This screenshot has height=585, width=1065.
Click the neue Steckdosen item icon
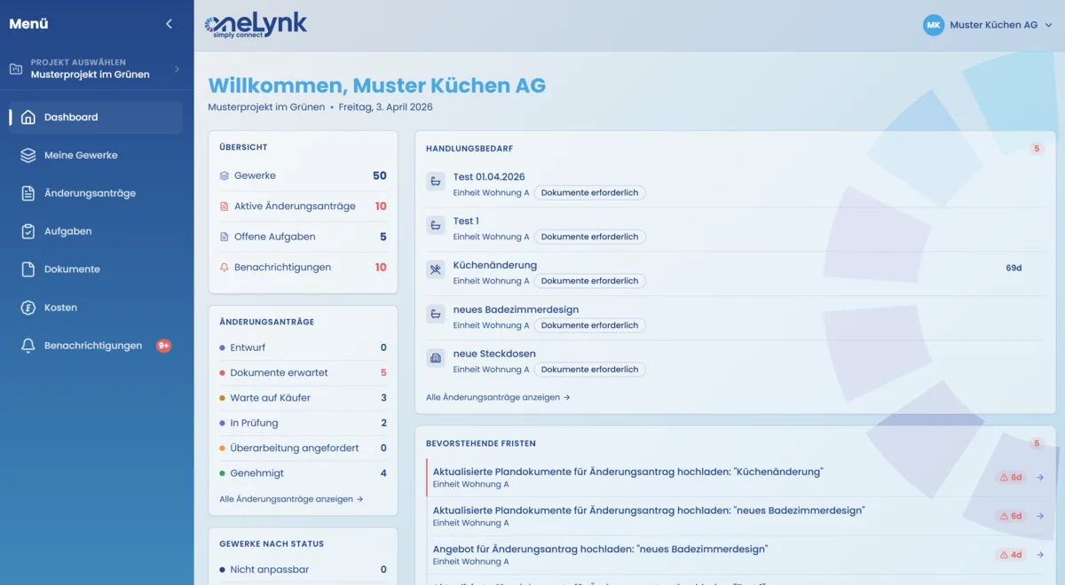click(x=435, y=359)
